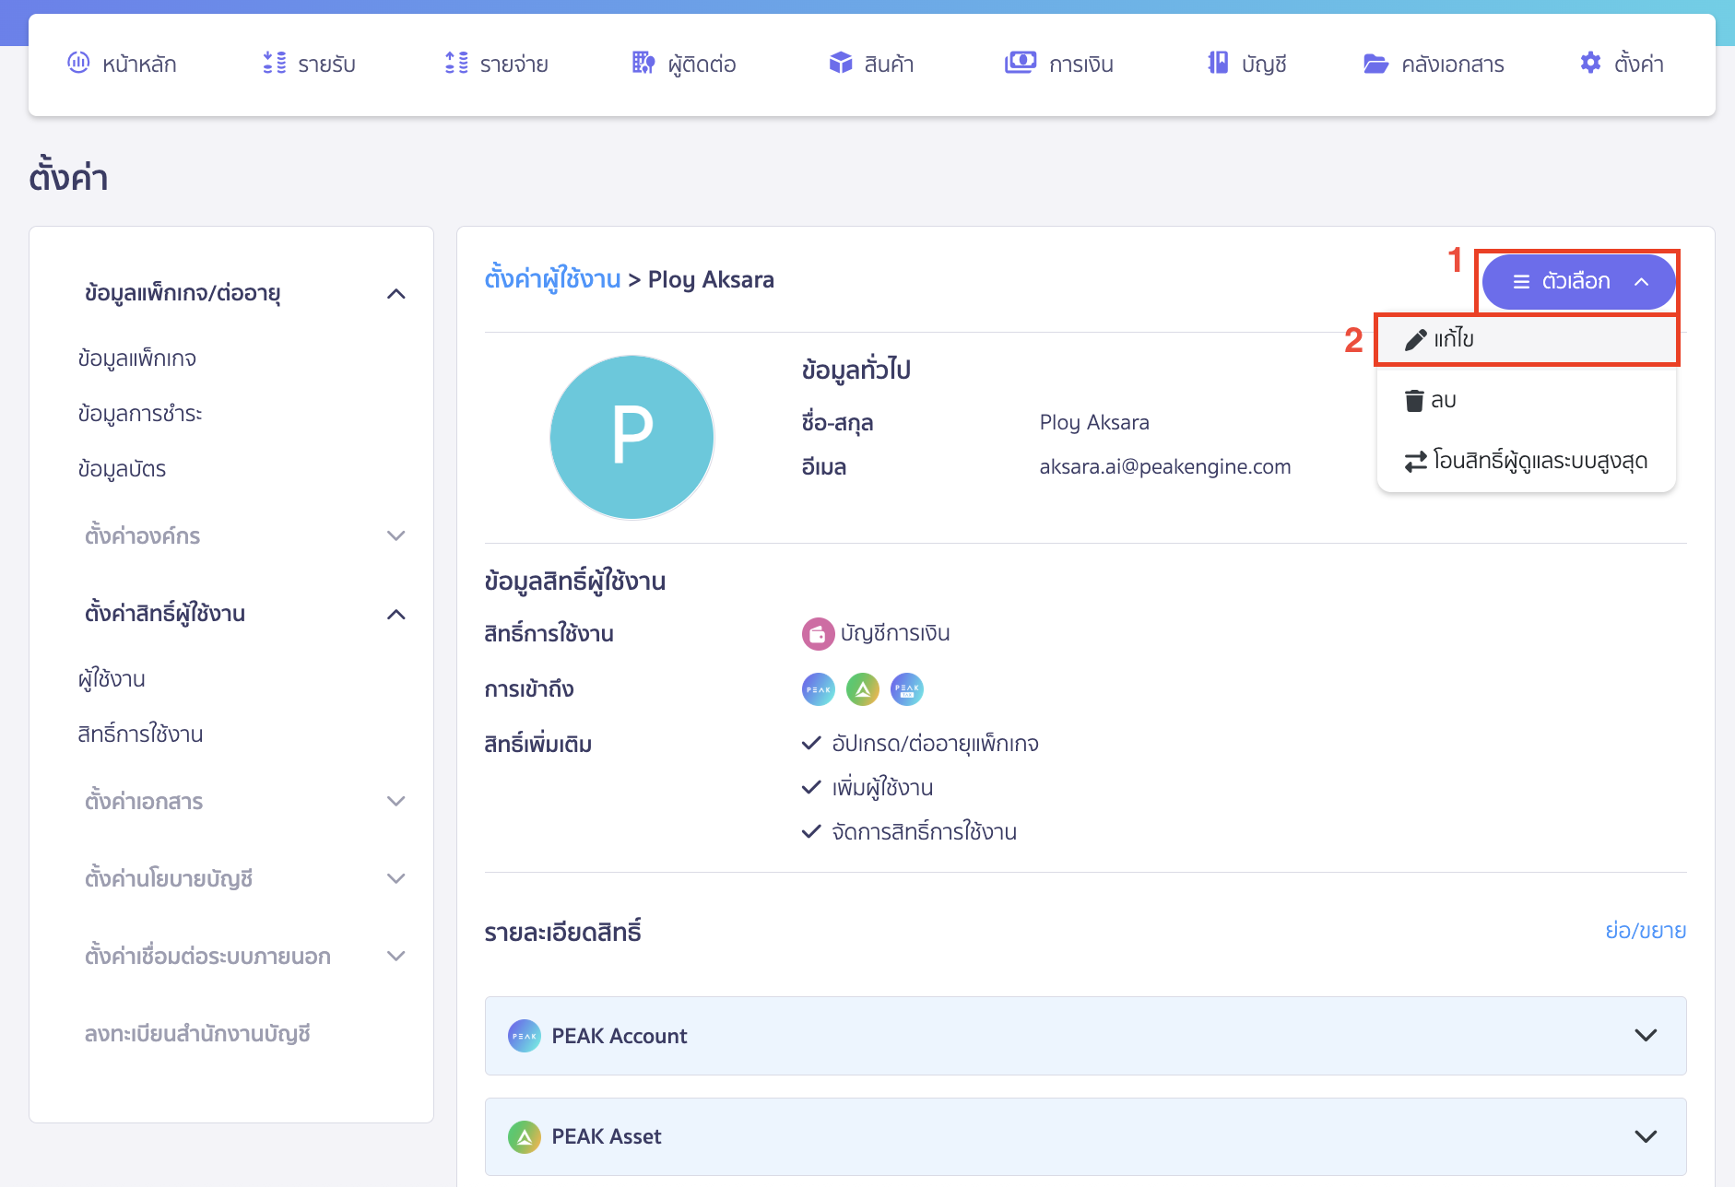
Task: Click the ตัวเลือก button
Action: (1577, 282)
